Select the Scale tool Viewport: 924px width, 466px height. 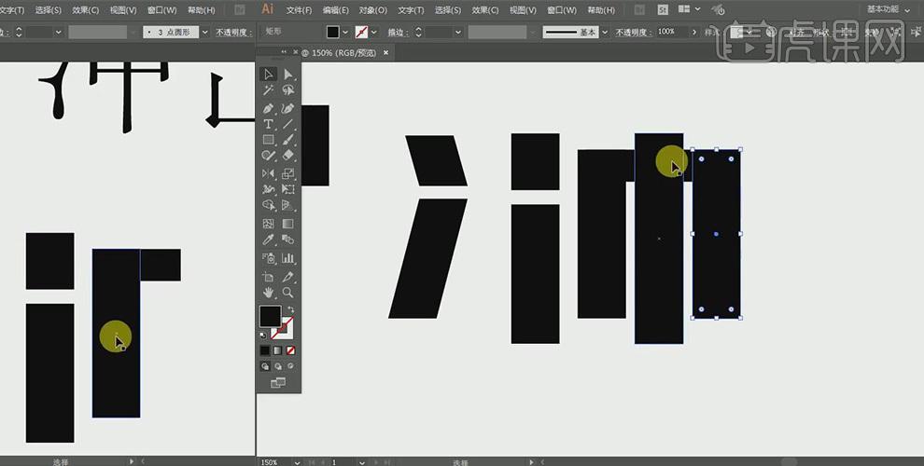pyautogui.click(x=287, y=173)
